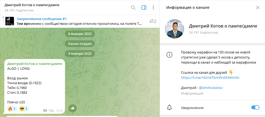Viewport: 265px width, 117px height.
Task: Click the 8 января 2023 date badge
Action: tap(80, 34)
